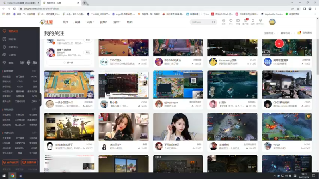Image resolution: width=319 pixels, height=179 pixels.
Task: Open DOTA2 category link in sidebar
Action: [x=34, y=76]
